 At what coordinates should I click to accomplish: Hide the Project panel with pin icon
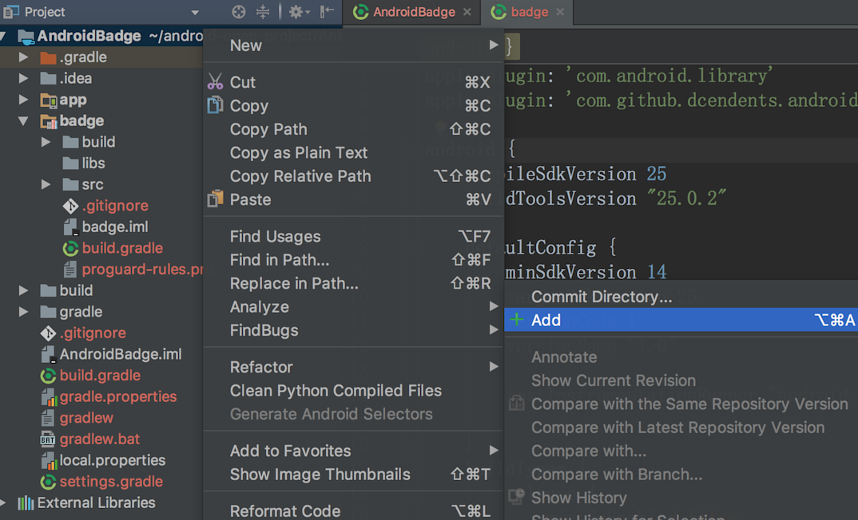pos(327,11)
